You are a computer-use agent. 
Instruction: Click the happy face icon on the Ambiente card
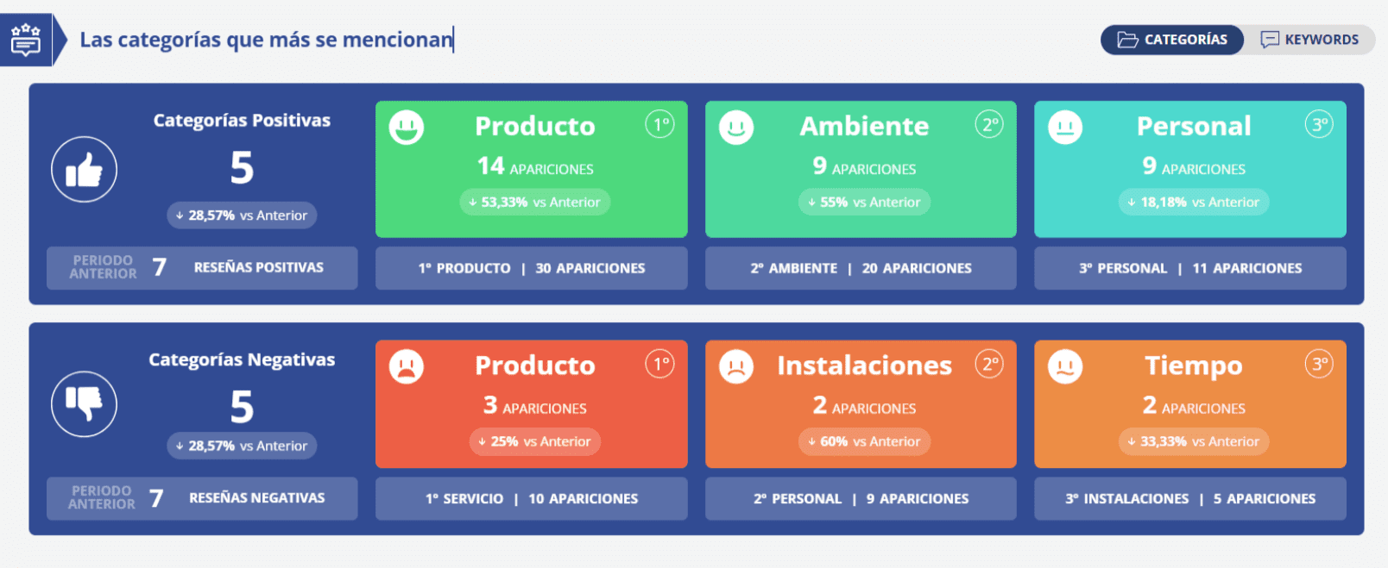[736, 126]
